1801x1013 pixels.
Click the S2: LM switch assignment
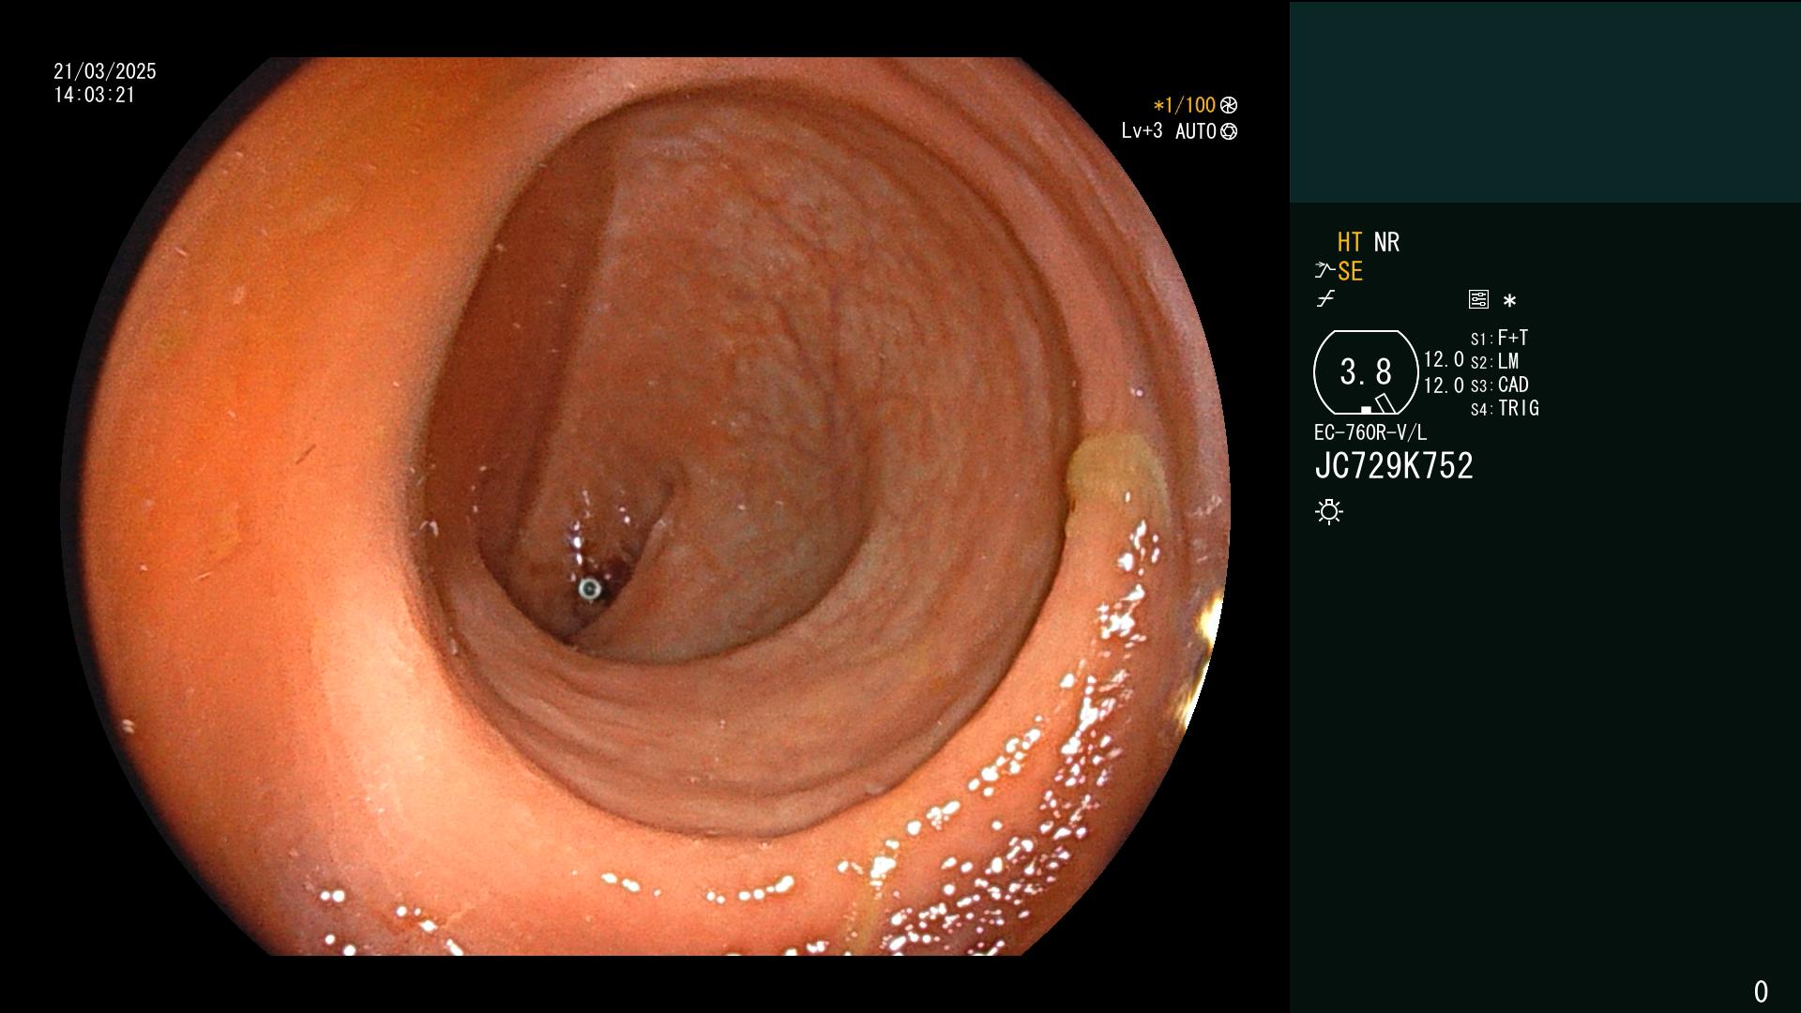coord(1494,361)
